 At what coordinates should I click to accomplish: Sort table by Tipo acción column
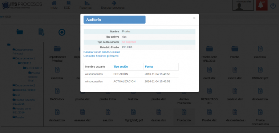pos(121,67)
